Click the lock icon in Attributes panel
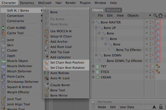 [x=161, y=107]
